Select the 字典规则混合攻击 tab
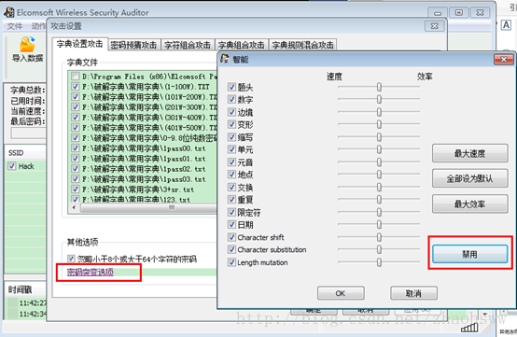 click(303, 45)
